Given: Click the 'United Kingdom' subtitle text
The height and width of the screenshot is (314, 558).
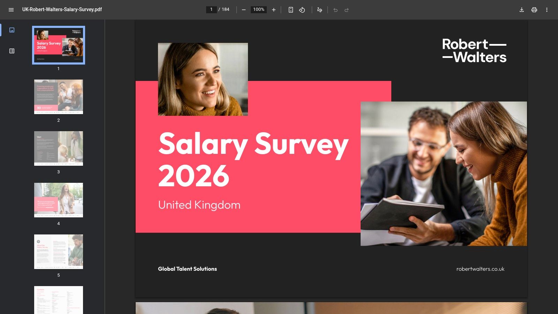Looking at the screenshot, I should point(199,205).
